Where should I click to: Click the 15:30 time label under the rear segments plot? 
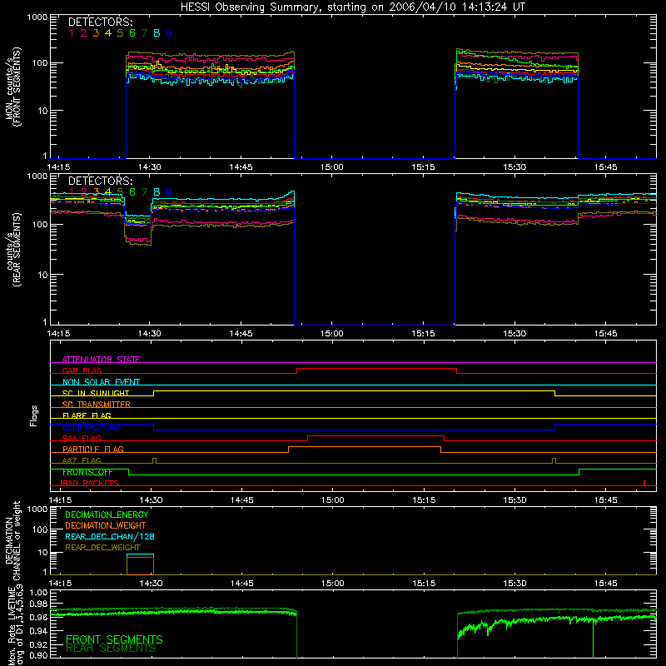[514, 334]
